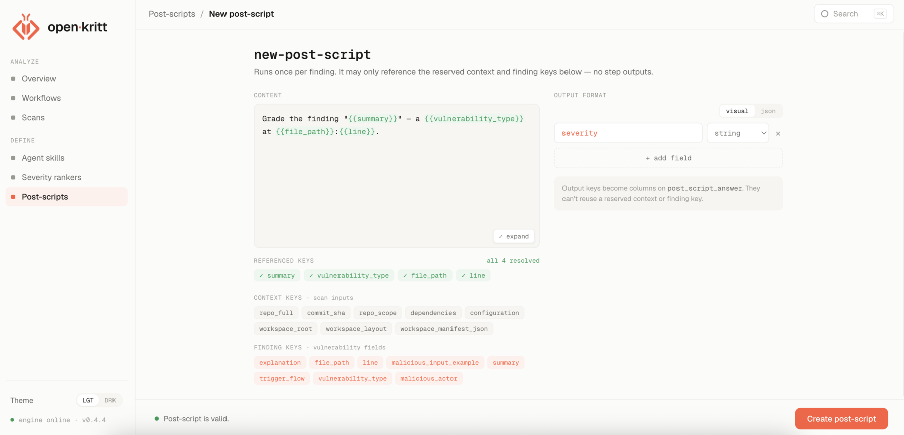
Task: Click the Create post-script button
Action: (841, 419)
